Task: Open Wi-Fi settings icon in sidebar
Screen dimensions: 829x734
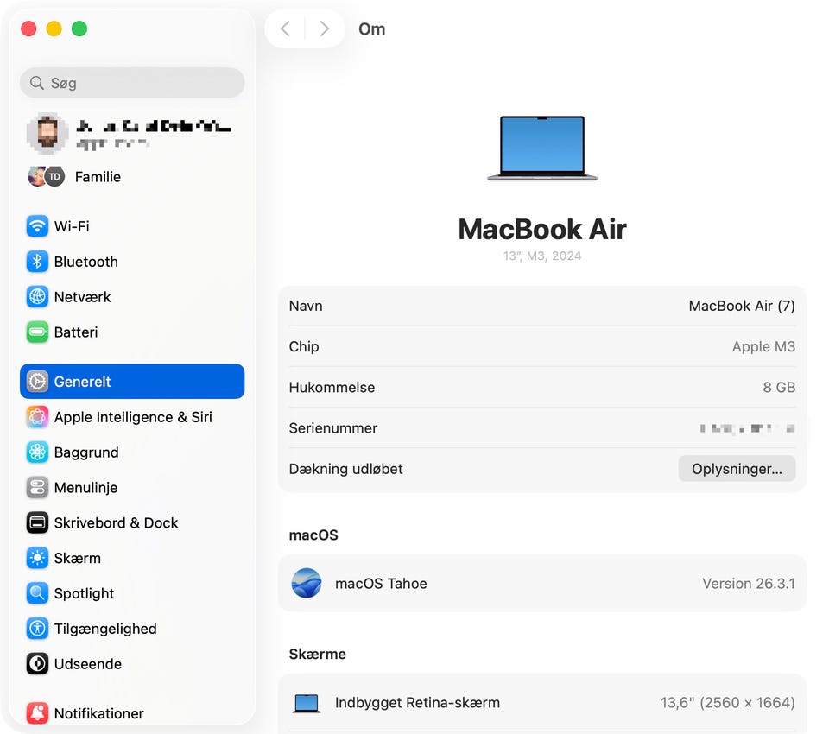Action: click(x=37, y=226)
